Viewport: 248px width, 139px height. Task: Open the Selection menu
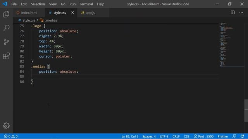click(x=38, y=4)
